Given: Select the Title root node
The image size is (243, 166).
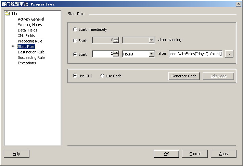Looking at the screenshot, I should click(x=15, y=14).
